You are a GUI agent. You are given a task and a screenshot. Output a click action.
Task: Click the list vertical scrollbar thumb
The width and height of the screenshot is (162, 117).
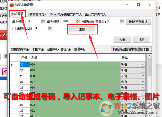click(x=149, y=67)
